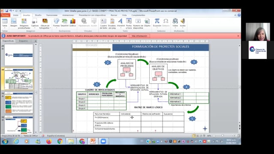Screen dimensions: 274x154
Task: Insert Fecha y hora
Action: pyautogui.click(x=129, y=24)
